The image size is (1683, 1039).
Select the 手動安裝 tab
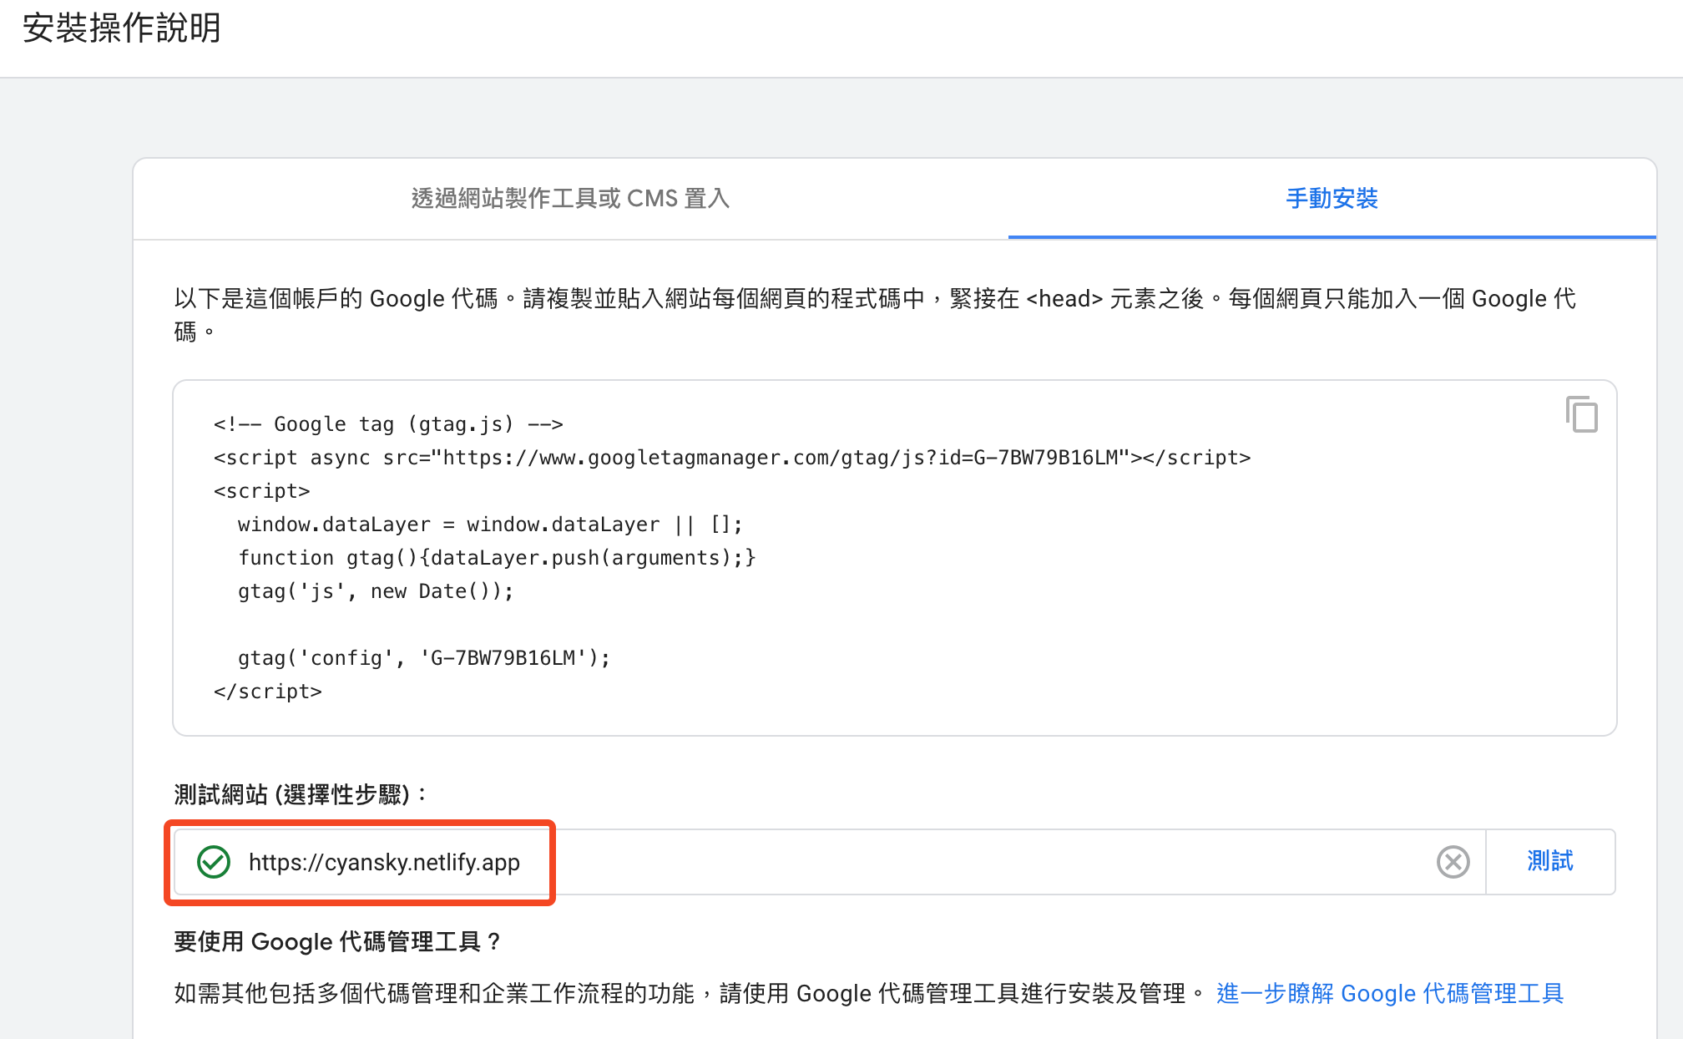1332,199
